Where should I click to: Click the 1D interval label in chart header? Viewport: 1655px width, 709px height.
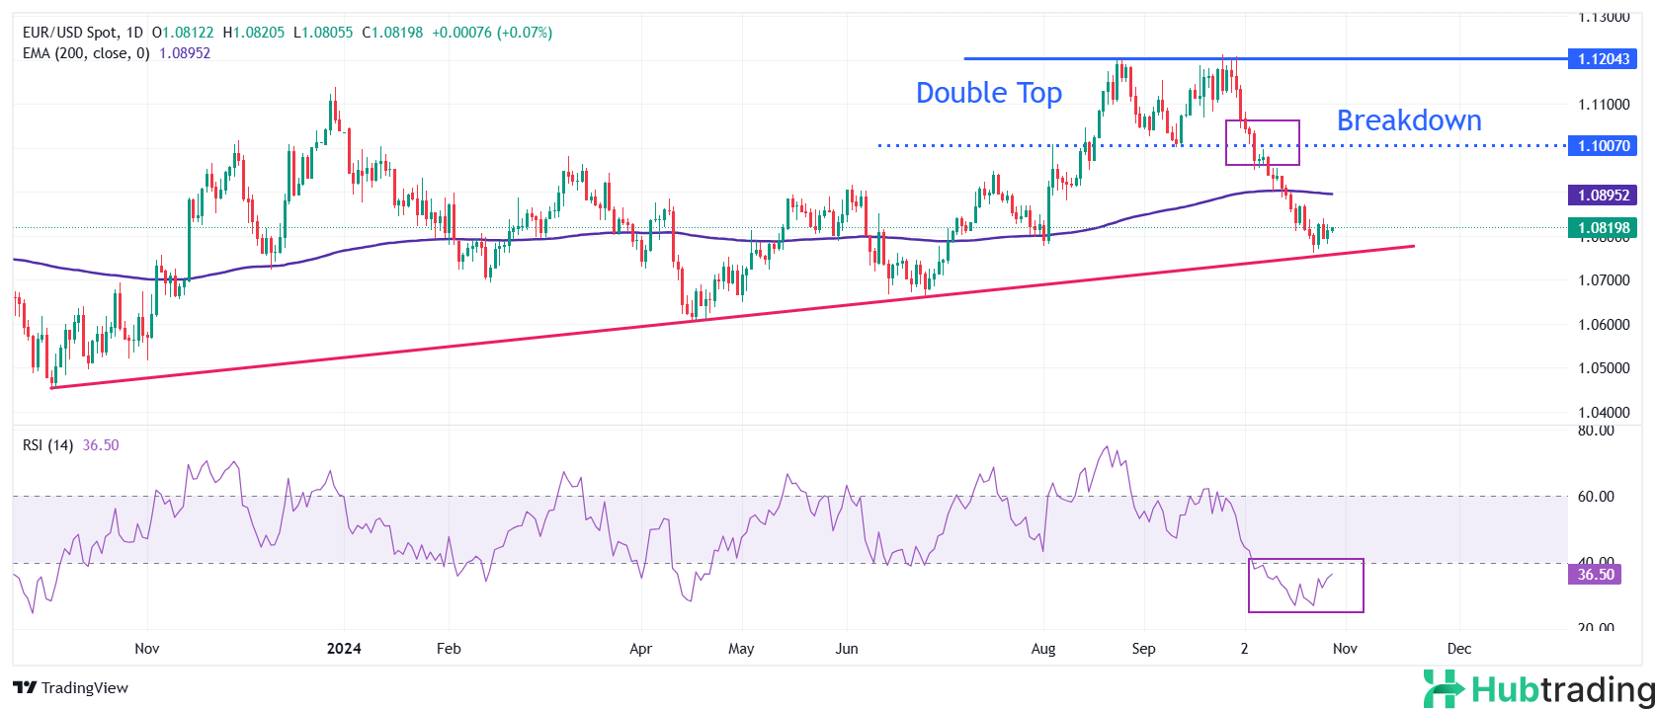coord(134,33)
